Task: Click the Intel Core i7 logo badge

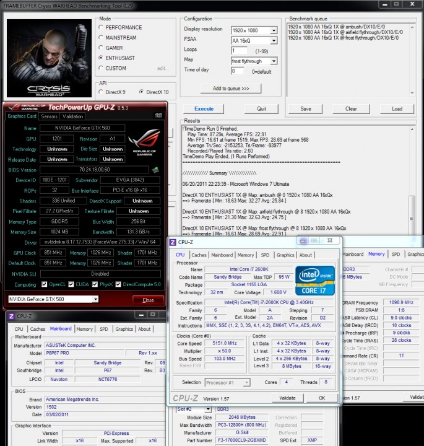Action: (315, 281)
